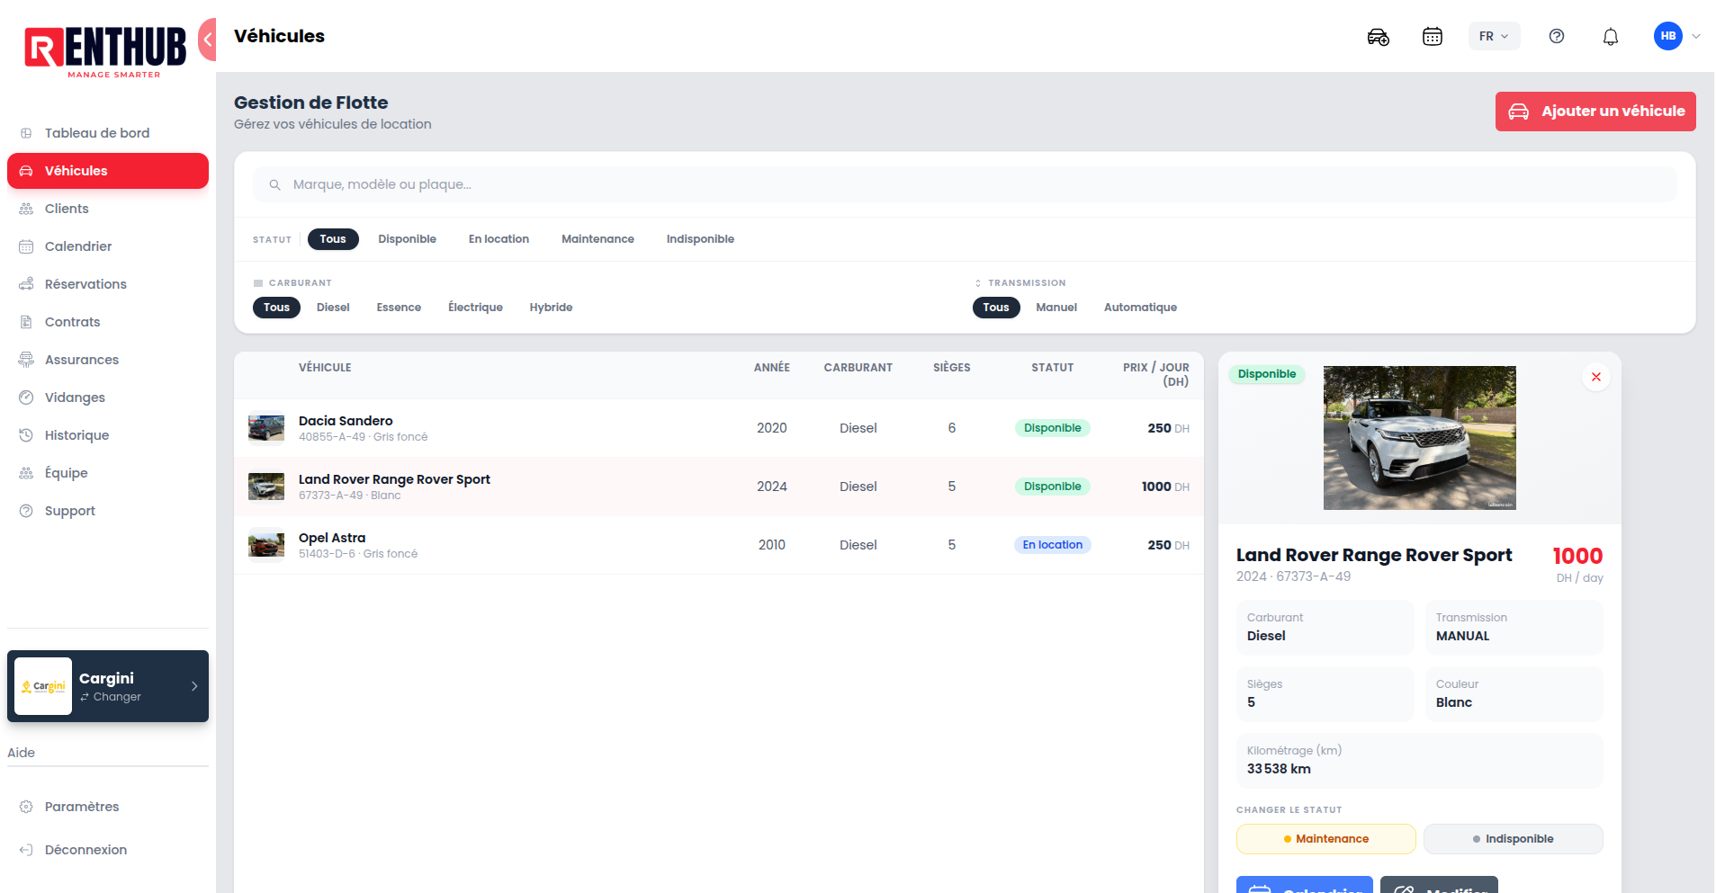Go to Tableau de bord
Viewport: 1716px width, 893px height.
[x=108, y=133]
